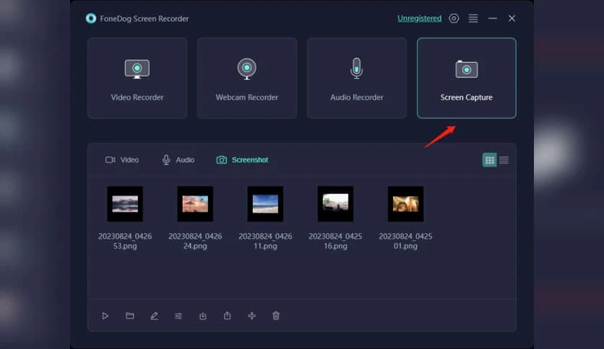This screenshot has width=604, height=349.
Task: Open the file folder icon
Action: point(130,316)
